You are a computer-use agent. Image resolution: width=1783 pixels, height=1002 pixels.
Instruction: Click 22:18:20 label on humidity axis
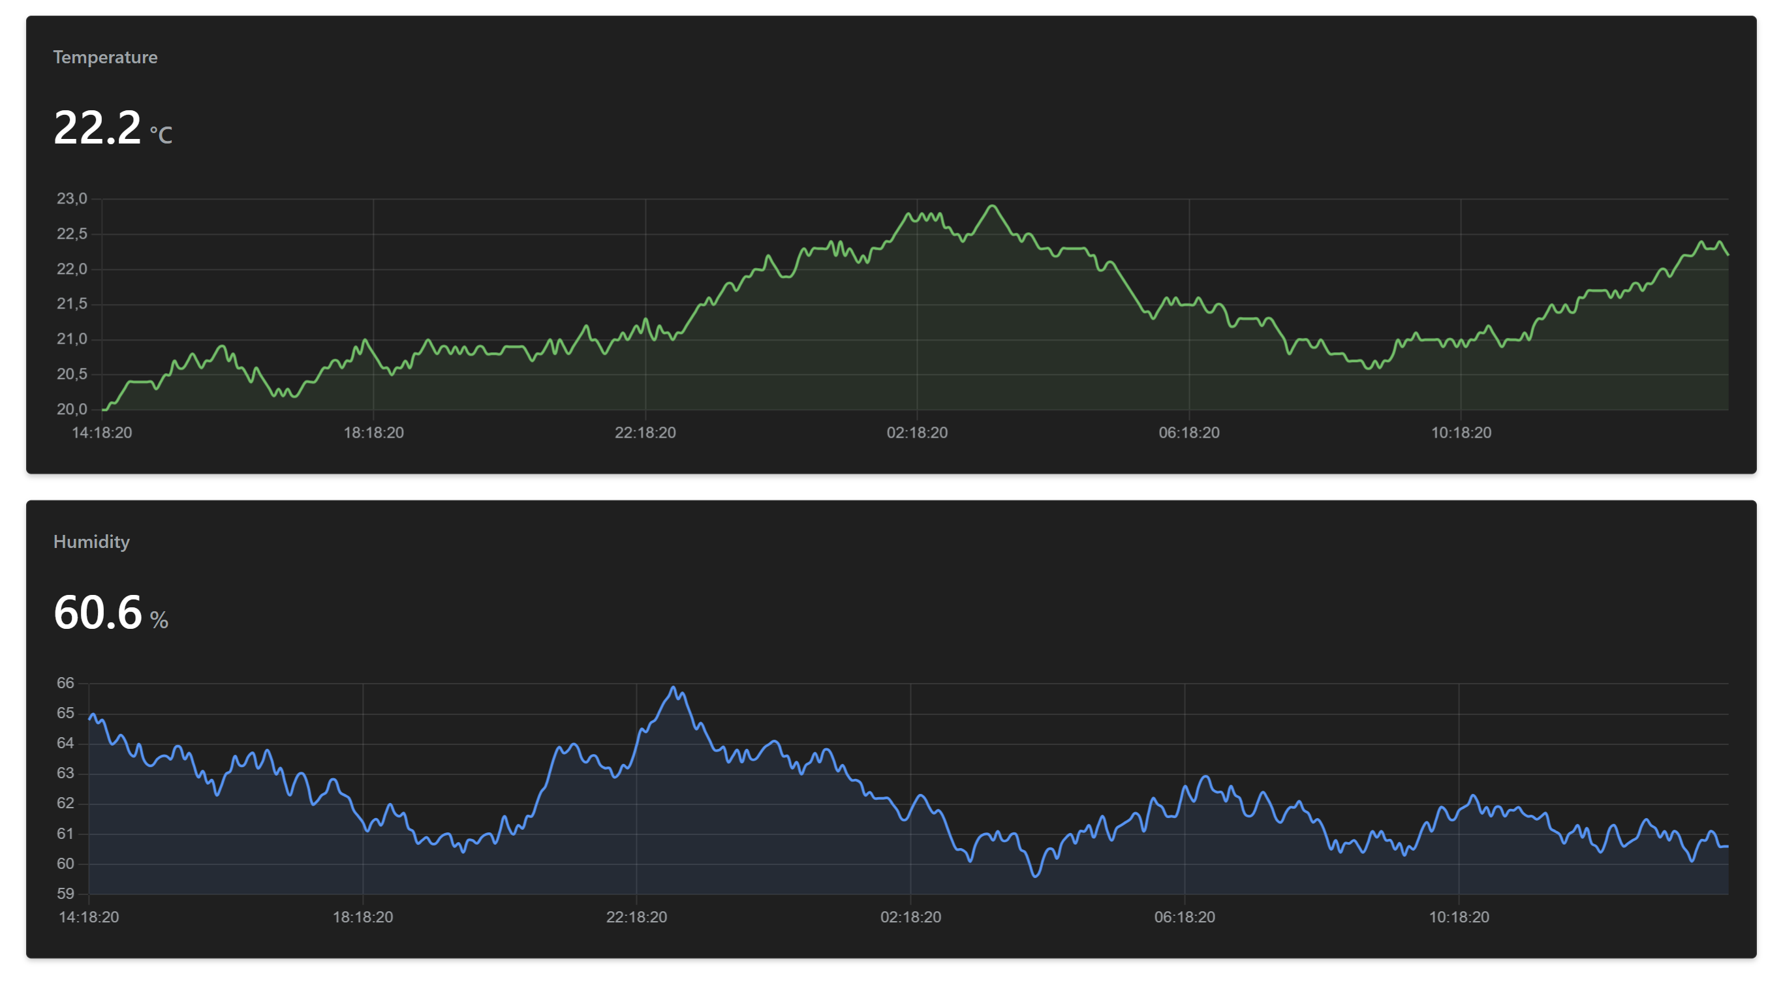pos(637,918)
